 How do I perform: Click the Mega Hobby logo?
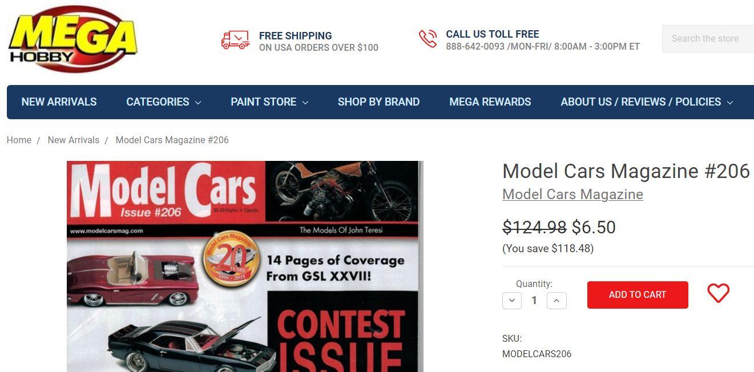[x=72, y=39]
